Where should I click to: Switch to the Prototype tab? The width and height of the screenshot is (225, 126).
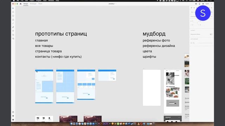click(x=33, y=4)
